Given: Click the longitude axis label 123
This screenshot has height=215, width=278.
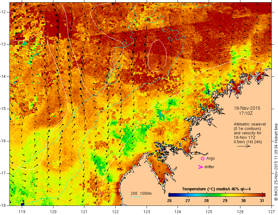Looking at the screenshot, I should point(147,212).
